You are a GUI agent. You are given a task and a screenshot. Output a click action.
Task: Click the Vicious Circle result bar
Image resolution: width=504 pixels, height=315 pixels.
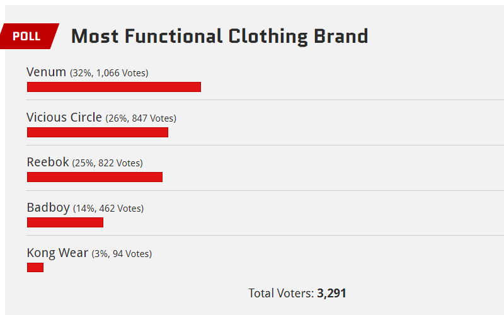click(x=98, y=132)
